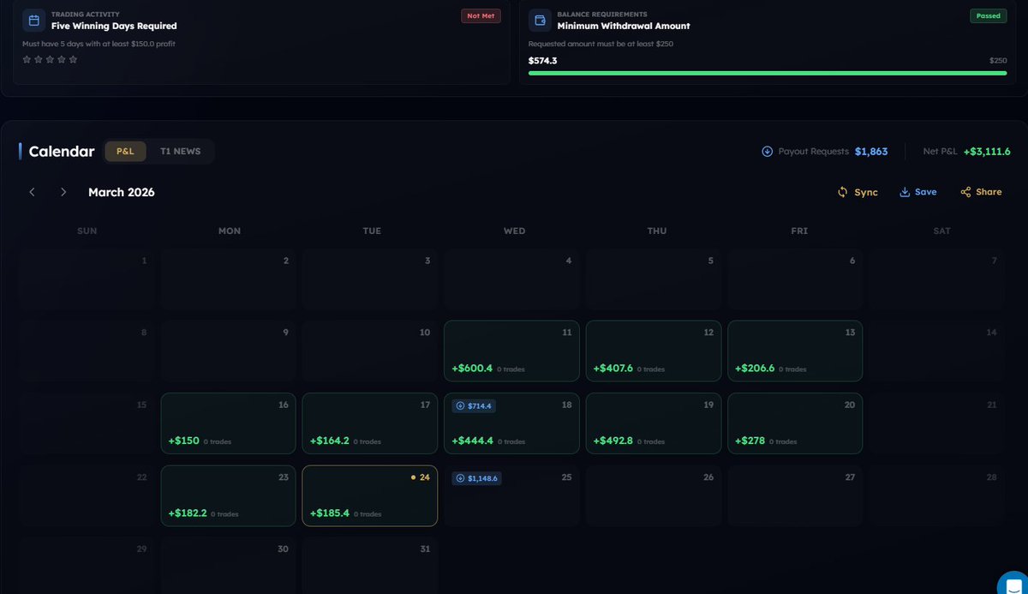The image size is (1028, 594).
Task: Click the empty March 2 day cell
Action: (x=229, y=279)
